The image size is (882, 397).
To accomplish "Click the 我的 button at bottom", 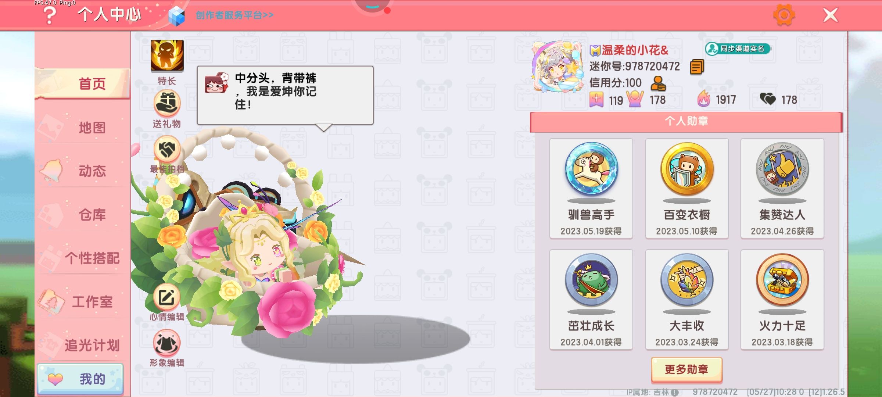I will [80, 379].
